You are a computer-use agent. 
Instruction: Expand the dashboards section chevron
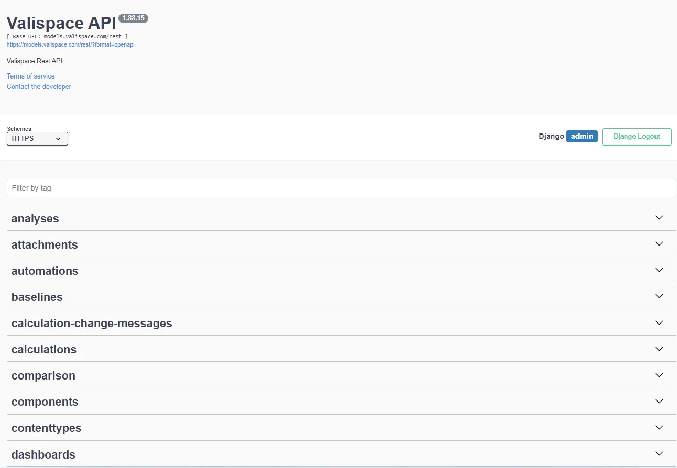659,453
